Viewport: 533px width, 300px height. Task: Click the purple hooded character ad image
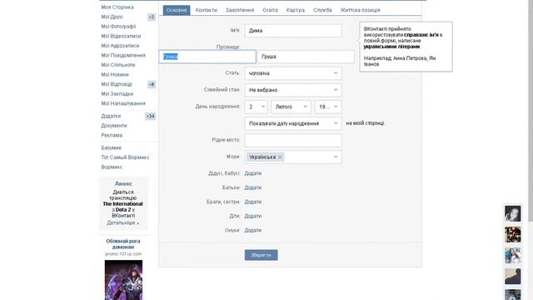pyautogui.click(x=123, y=280)
